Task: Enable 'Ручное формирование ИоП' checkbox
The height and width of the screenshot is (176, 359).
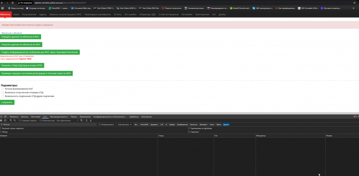Action: [x=3, y=89]
